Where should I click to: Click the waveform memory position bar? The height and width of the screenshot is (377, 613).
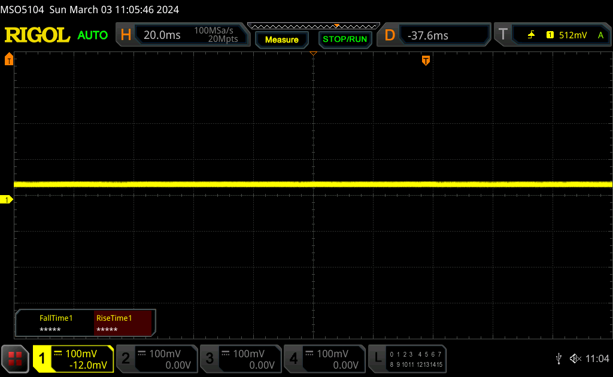click(x=313, y=26)
